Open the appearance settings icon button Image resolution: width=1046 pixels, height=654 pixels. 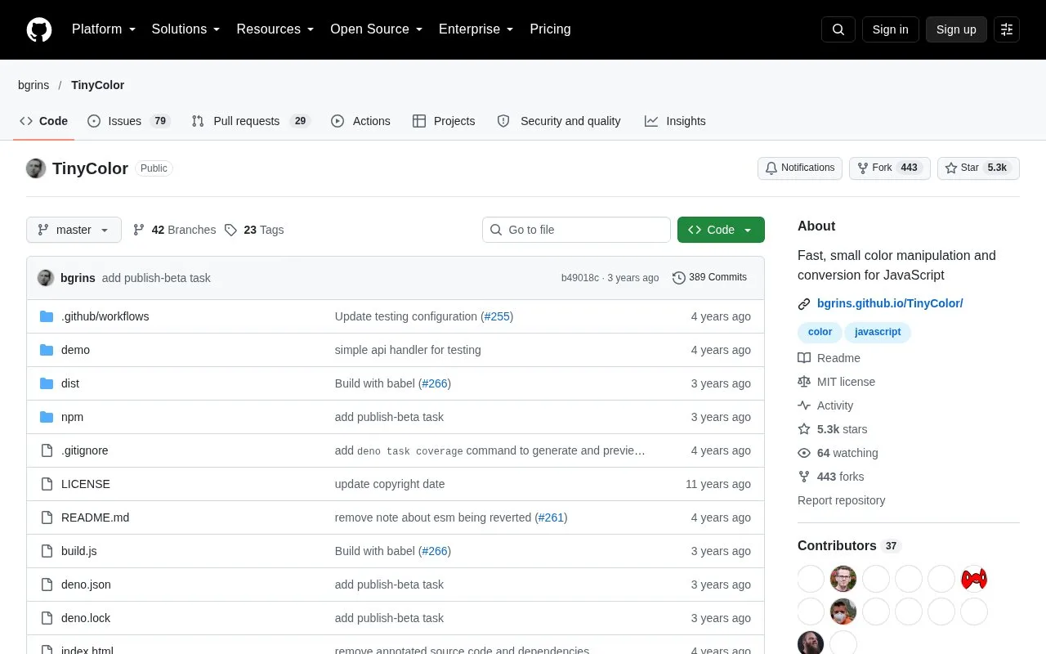pos(1007,29)
